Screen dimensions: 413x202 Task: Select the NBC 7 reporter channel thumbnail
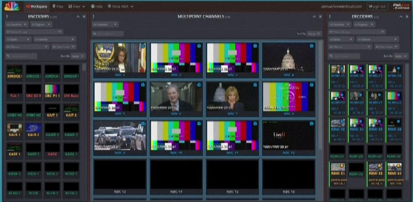coord(233,97)
